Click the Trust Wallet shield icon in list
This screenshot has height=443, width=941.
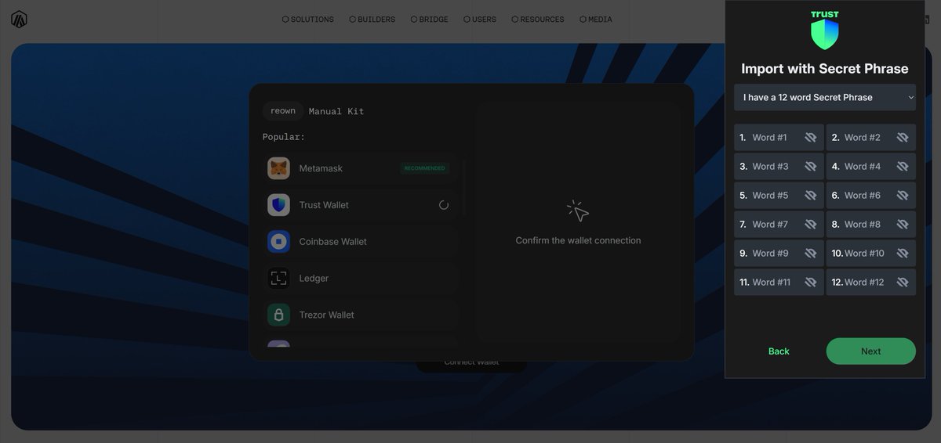[x=278, y=205]
